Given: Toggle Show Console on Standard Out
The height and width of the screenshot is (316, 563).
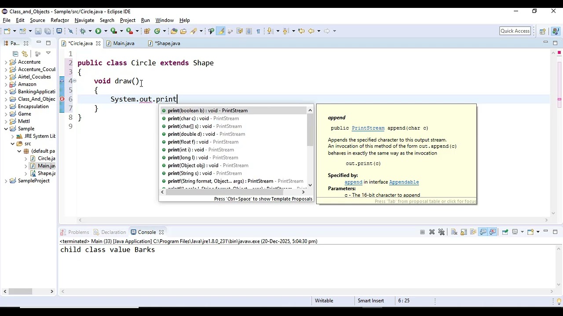Looking at the screenshot, I should click(x=483, y=232).
